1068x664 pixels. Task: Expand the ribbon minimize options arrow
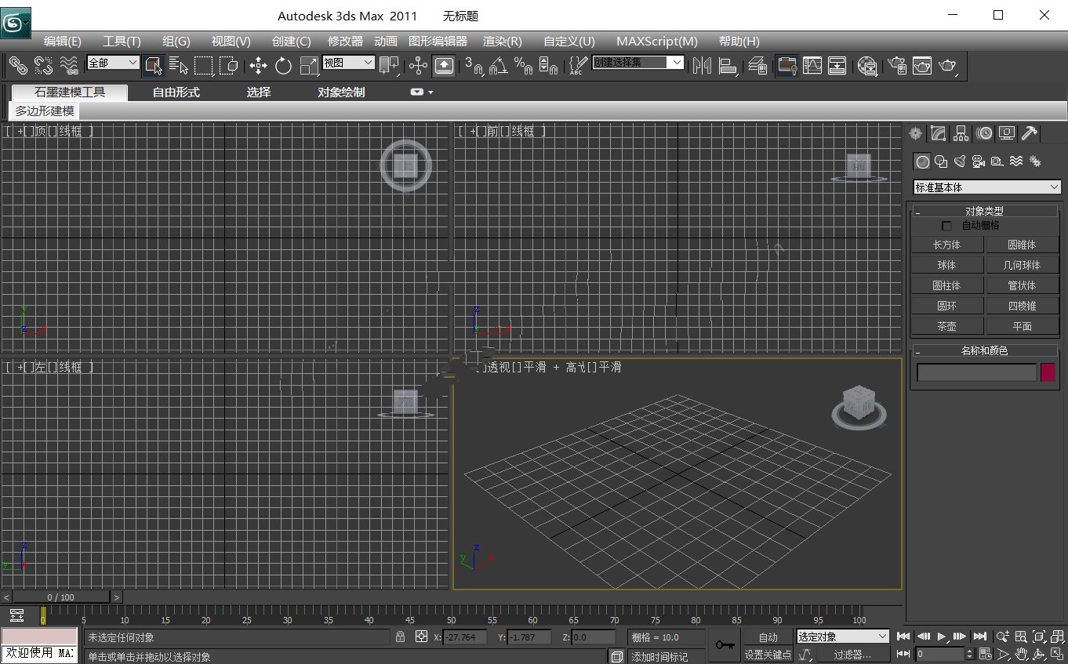point(430,92)
